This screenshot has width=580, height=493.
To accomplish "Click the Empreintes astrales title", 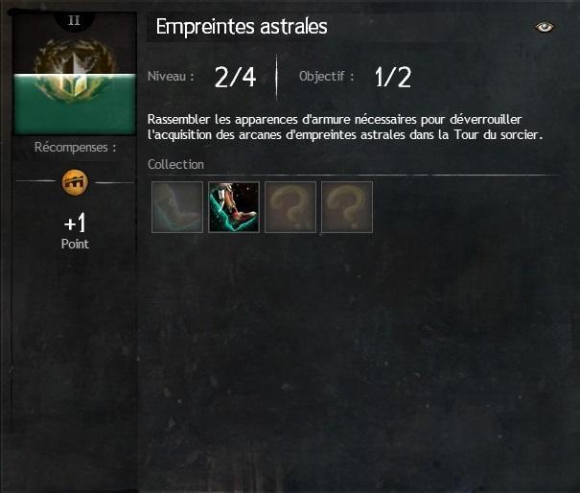I will (x=242, y=27).
